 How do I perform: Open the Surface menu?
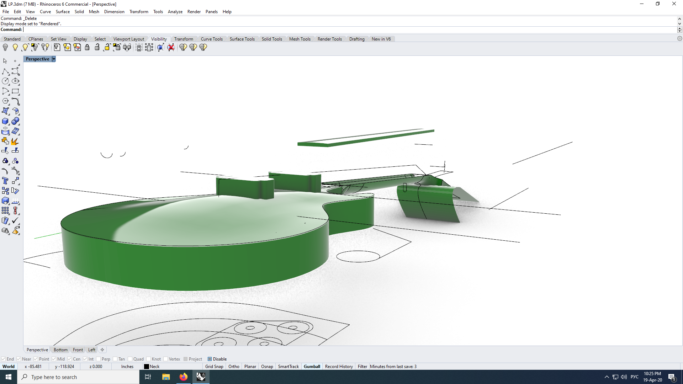(63, 12)
